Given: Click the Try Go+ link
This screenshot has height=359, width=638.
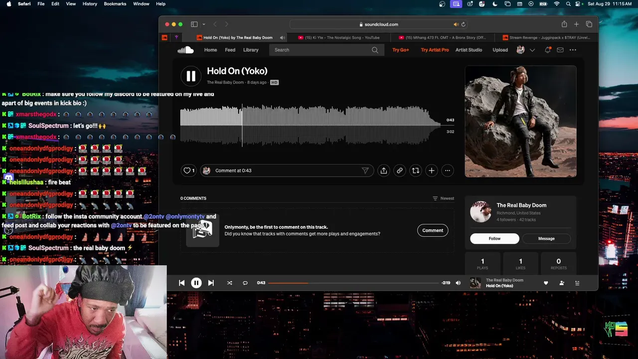Looking at the screenshot, I should [400, 50].
